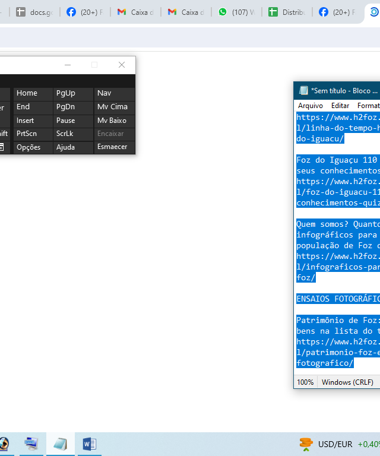Image resolution: width=380 pixels, height=456 pixels.
Task: Toggle the ScrLk key on the on-screen keyboard
Action: point(64,134)
